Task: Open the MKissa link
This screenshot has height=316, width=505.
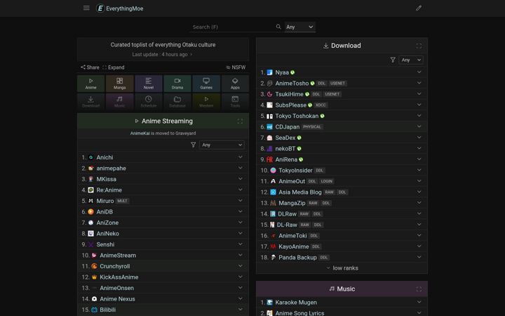Action: click(107, 179)
